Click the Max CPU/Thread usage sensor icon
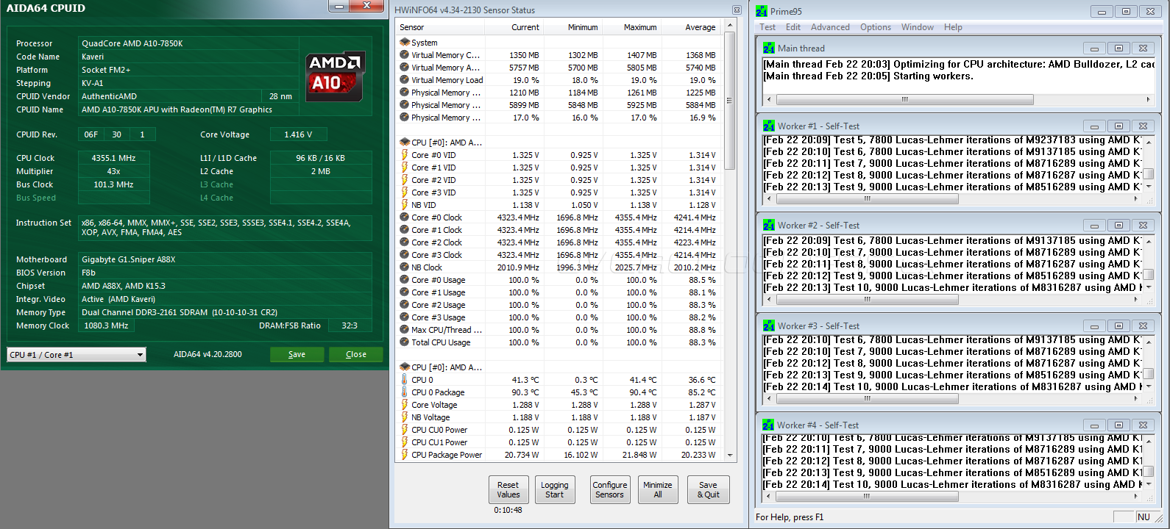Viewport: 1170px width, 529px height. coord(404,330)
